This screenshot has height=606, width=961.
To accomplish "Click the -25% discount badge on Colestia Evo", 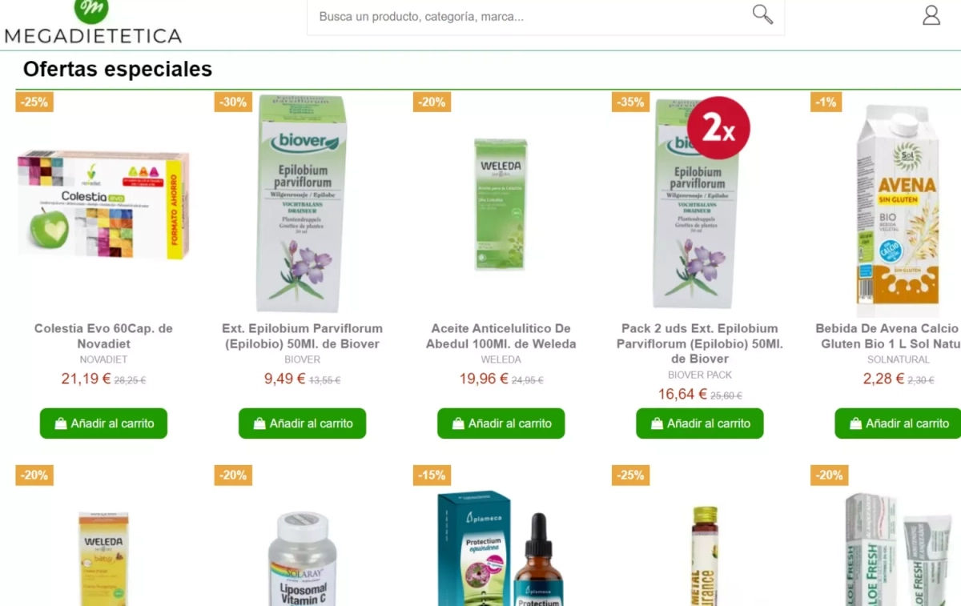I will (34, 102).
